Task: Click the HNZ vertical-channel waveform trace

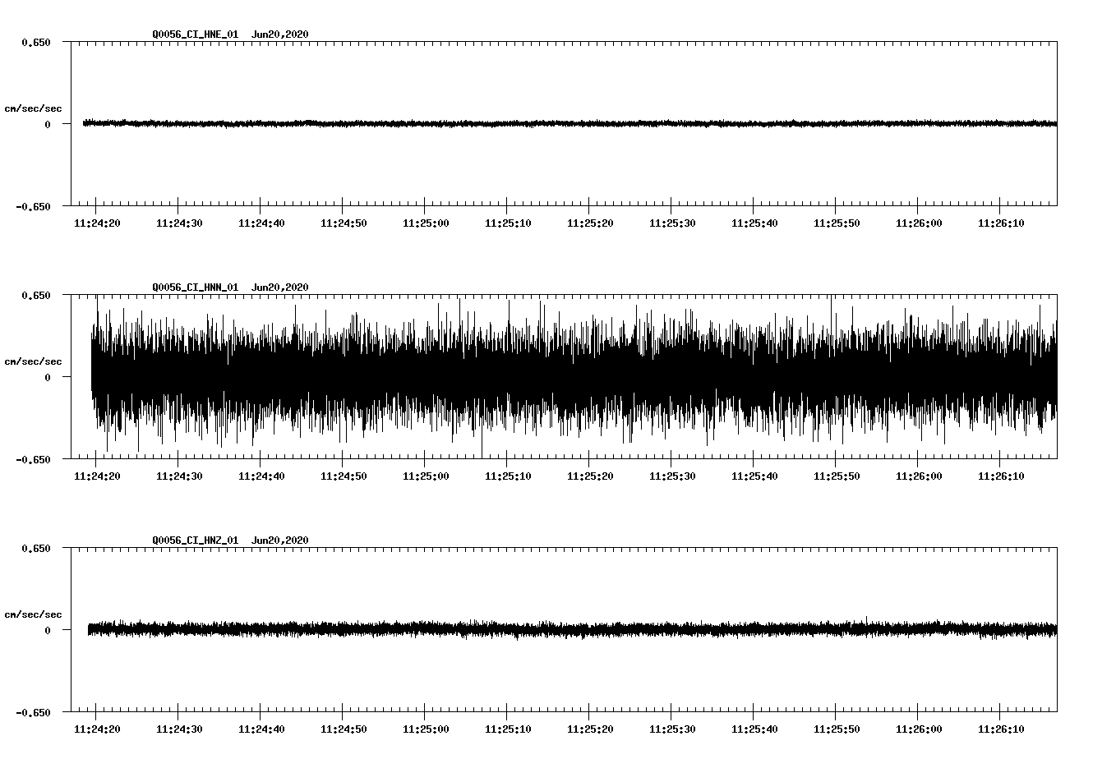Action: coord(572,629)
